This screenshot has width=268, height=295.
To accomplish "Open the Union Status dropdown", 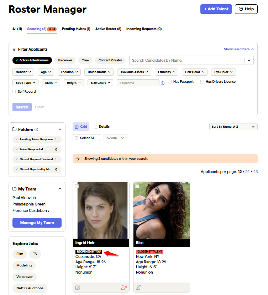I will coord(99,72).
